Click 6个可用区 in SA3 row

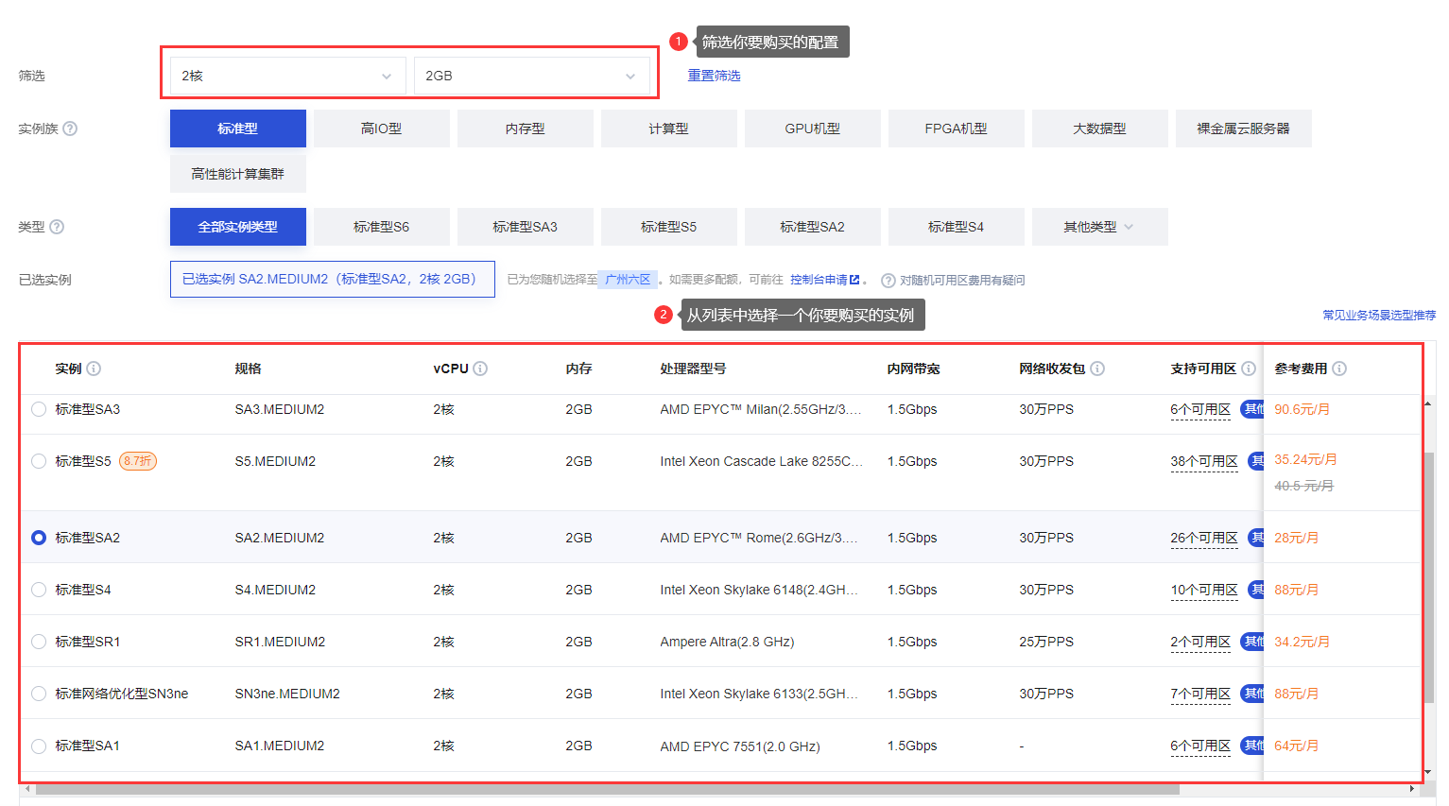(x=1200, y=409)
